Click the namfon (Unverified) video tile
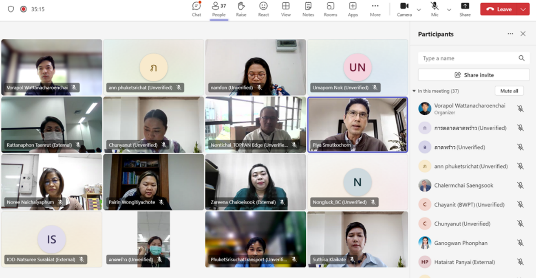536x278 pixels. coord(256,67)
